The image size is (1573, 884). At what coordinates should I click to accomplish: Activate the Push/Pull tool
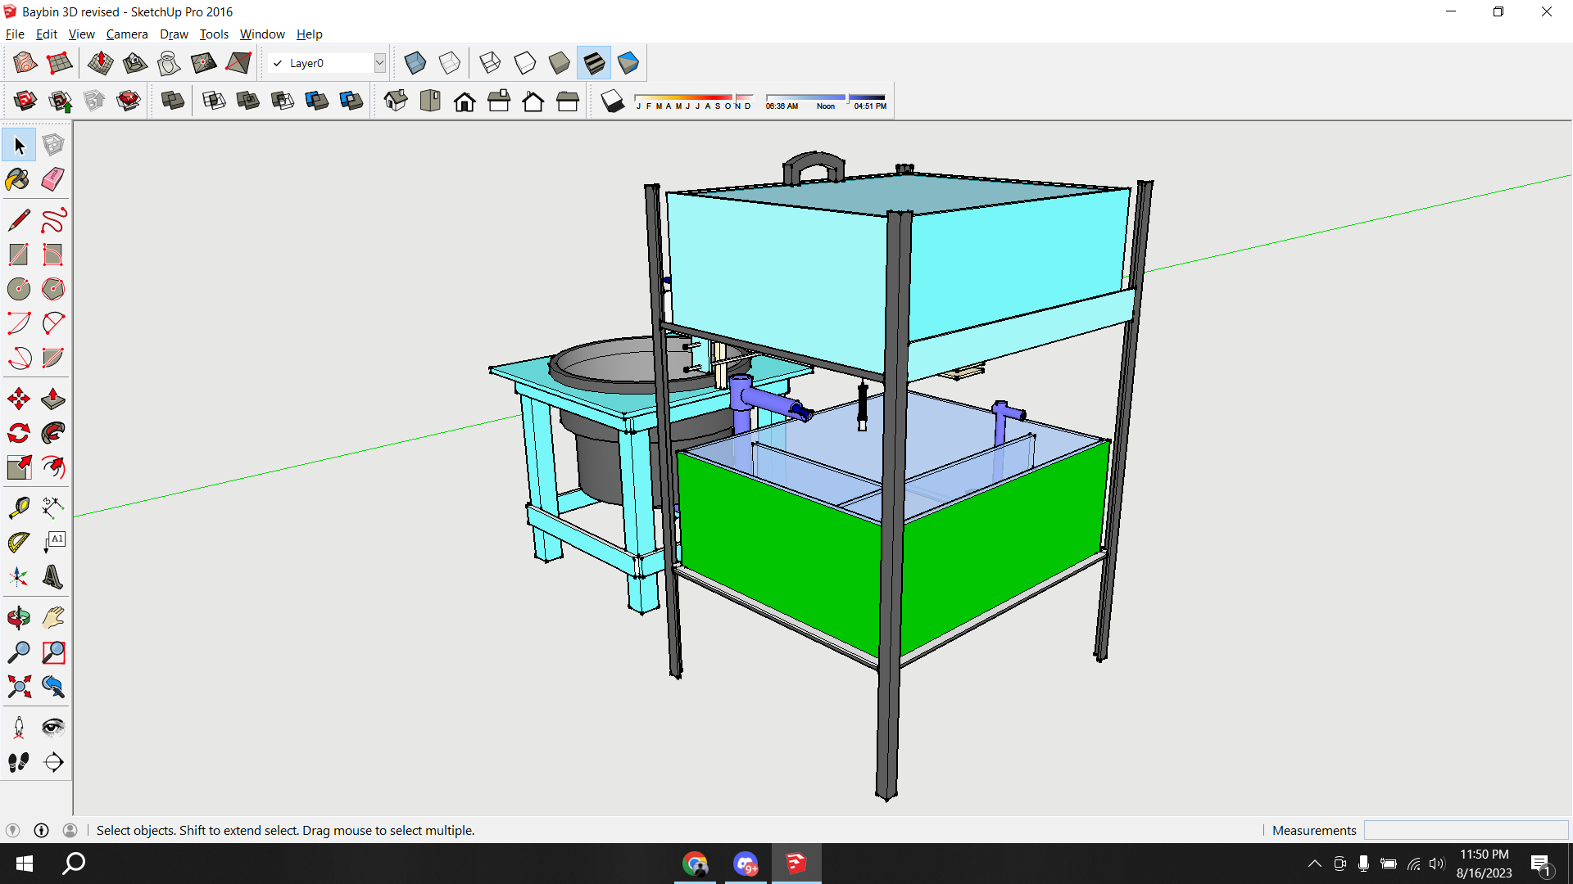(53, 399)
